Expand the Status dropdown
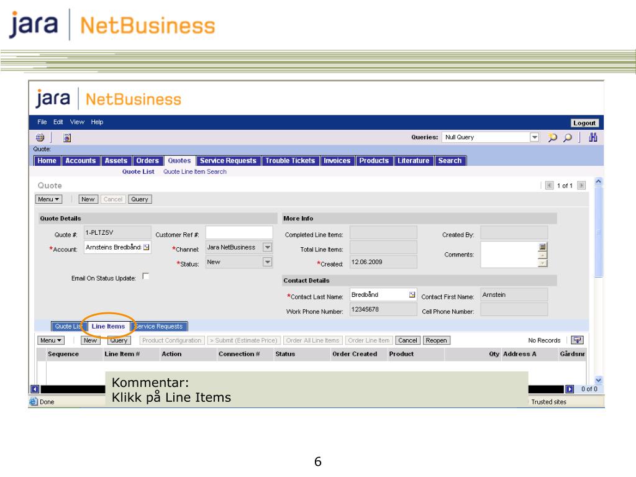The image size is (636, 477). pyautogui.click(x=267, y=262)
